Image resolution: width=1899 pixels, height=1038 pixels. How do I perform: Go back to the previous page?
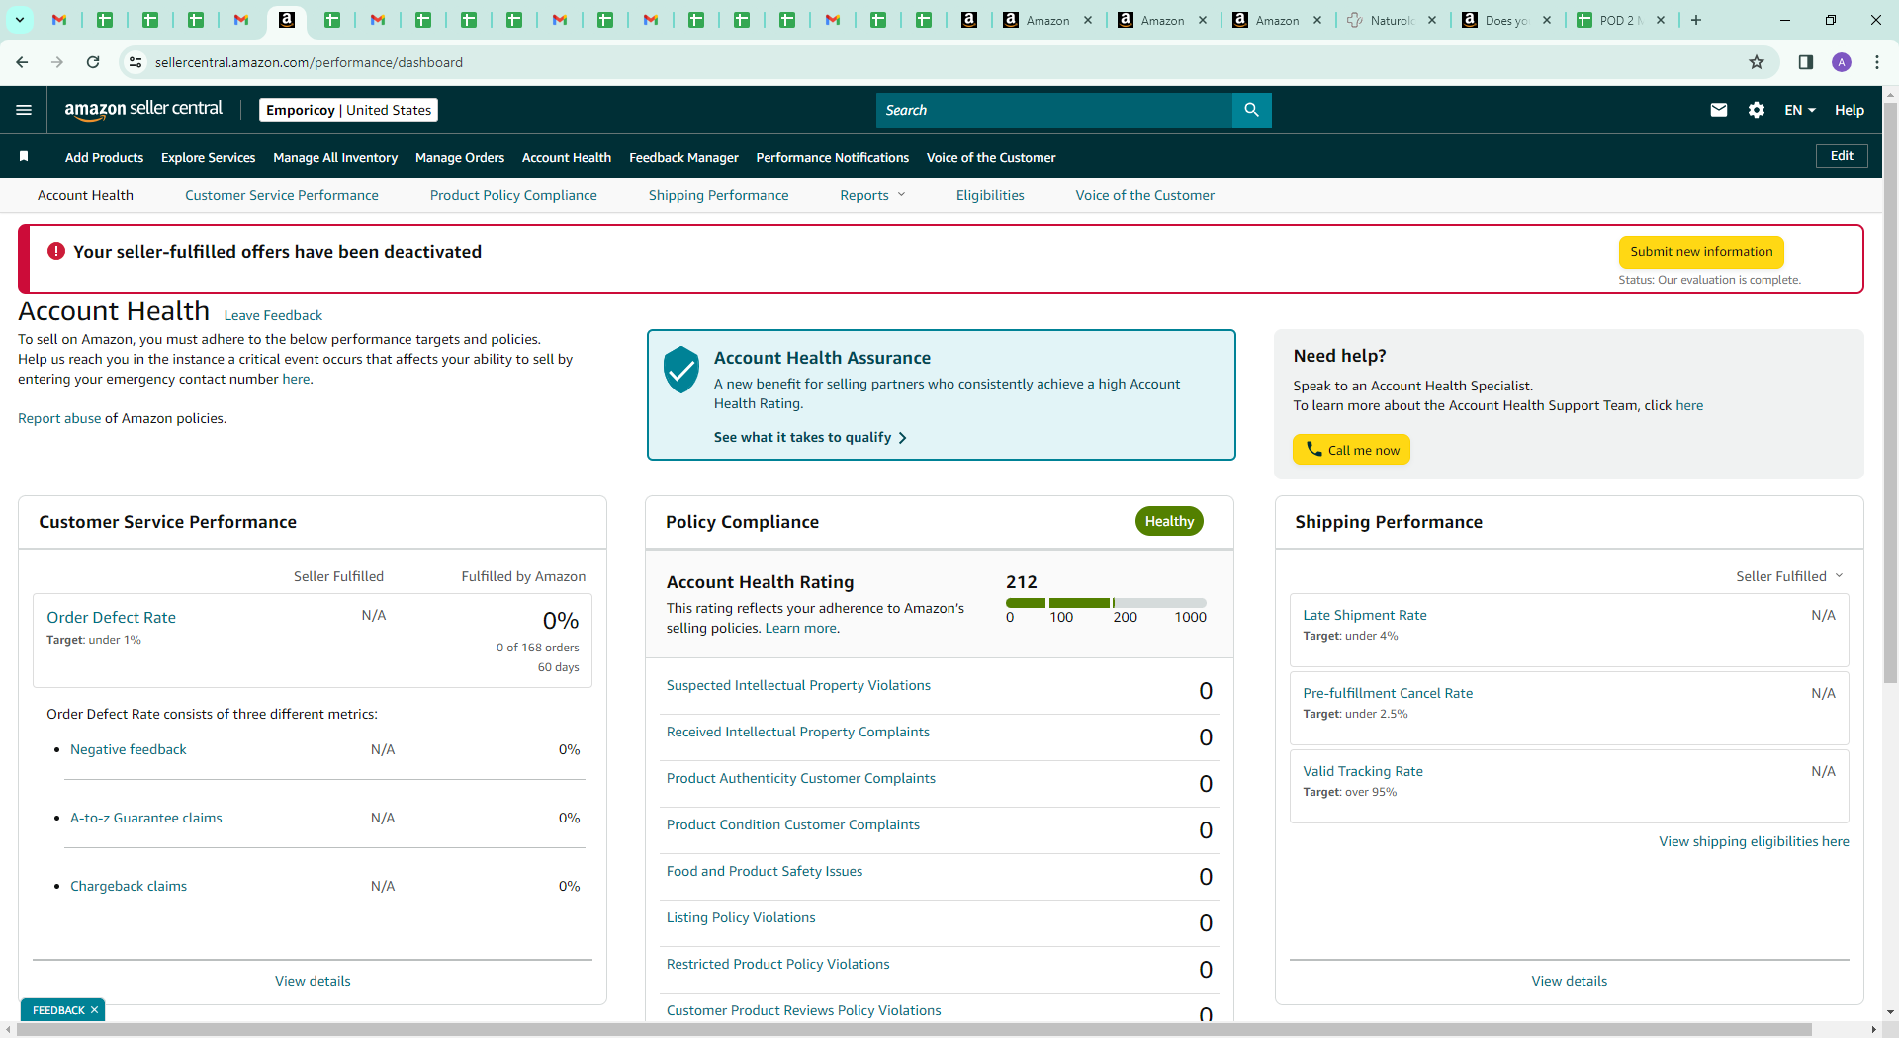click(22, 62)
